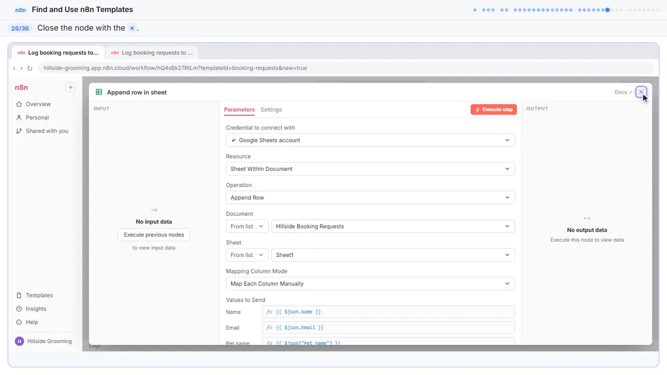The image size is (667, 375).
Task: Click the Insights icon in sidebar
Action: [x=19, y=309]
